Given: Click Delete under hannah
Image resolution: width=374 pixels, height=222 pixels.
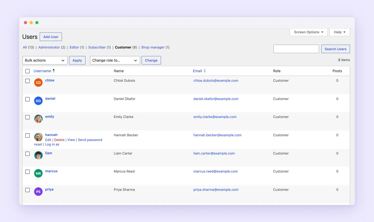Looking at the screenshot, I should pyautogui.click(x=59, y=140).
